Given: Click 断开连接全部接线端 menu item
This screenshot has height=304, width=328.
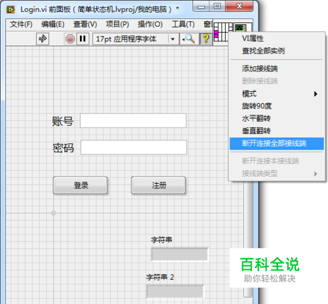Looking at the screenshot, I should click(x=276, y=144).
